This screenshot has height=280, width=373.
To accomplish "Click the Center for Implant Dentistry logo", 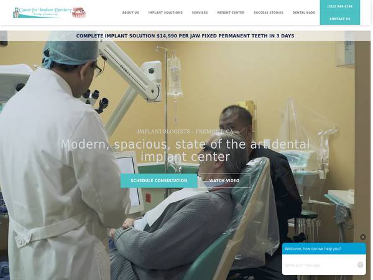I will click(42, 12).
